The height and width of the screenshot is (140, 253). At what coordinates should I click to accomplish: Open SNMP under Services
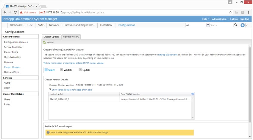click(7, 83)
